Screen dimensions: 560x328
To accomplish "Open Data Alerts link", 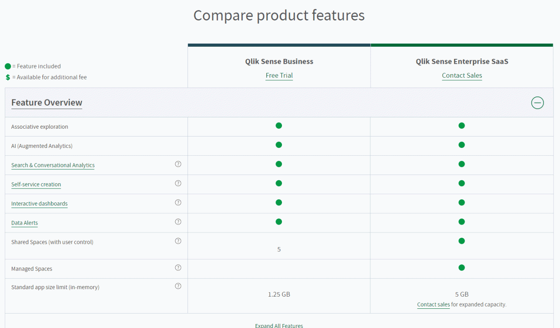I will coord(24,223).
